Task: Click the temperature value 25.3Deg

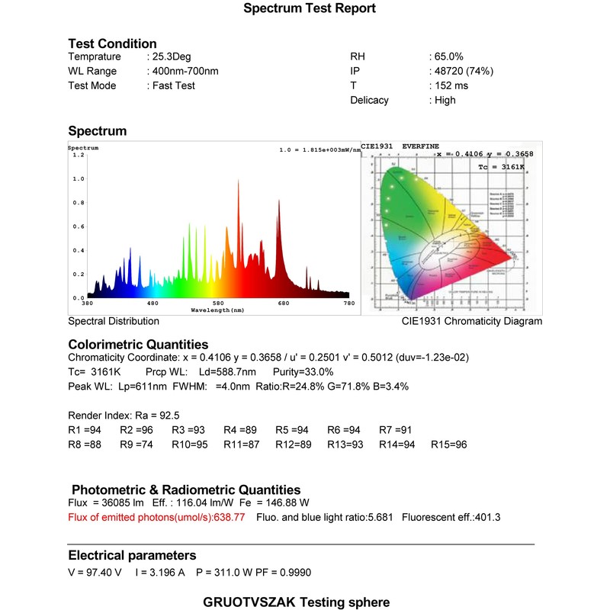Action: [172, 56]
